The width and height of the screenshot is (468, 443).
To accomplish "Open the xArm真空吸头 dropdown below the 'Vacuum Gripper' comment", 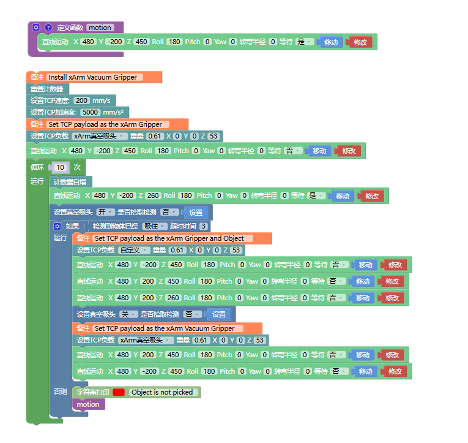I will (146, 341).
